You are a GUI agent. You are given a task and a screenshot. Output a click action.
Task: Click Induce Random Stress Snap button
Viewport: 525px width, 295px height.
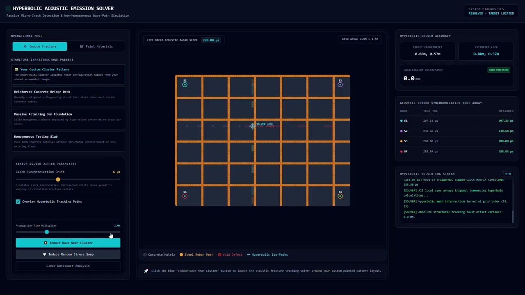point(68,254)
